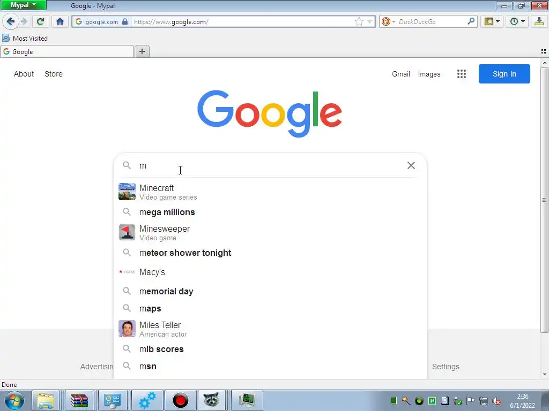Click the page vertical scrollbar
This screenshot has width=549, height=411.
point(544,200)
